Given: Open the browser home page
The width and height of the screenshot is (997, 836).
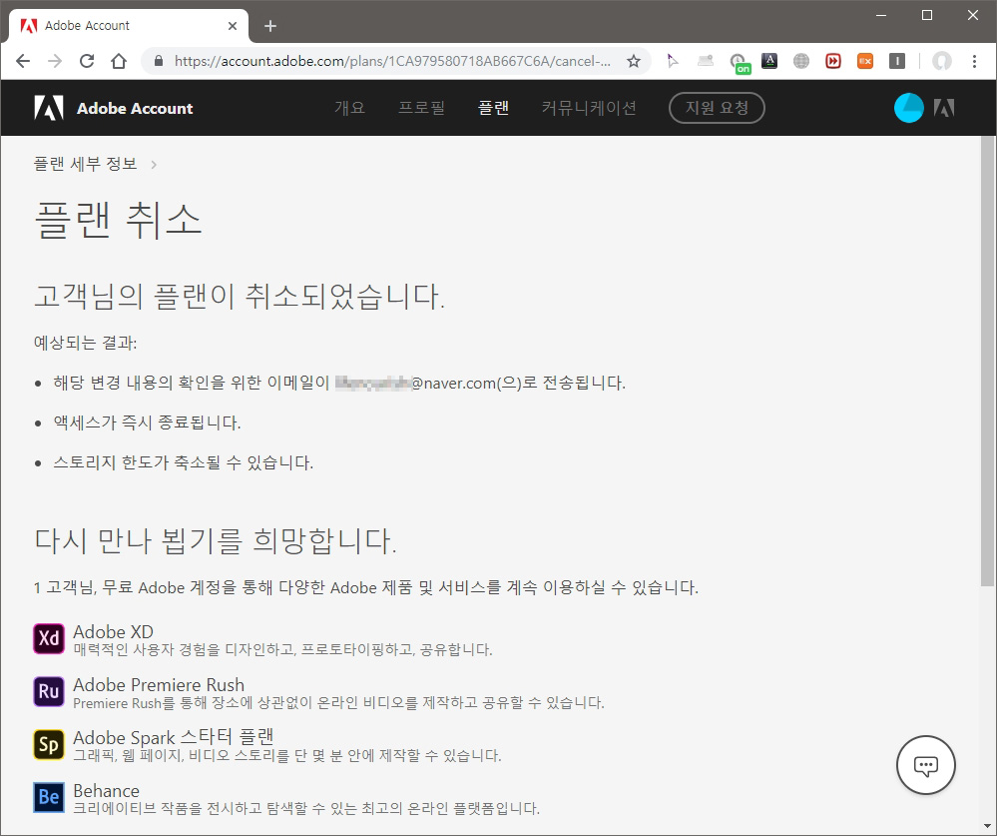Looking at the screenshot, I should 119,61.
